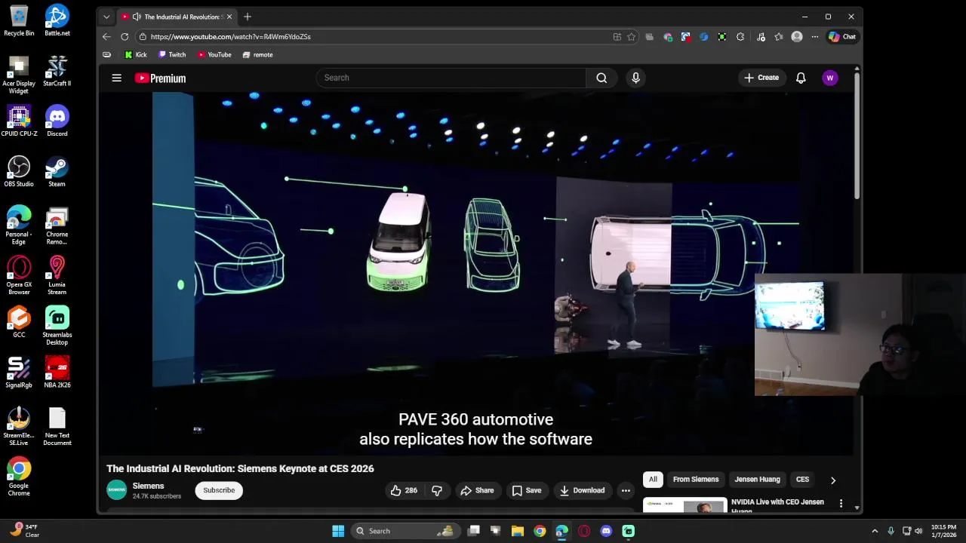
Task: Open the tab search dropdown arrow
Action: pyautogui.click(x=106, y=17)
